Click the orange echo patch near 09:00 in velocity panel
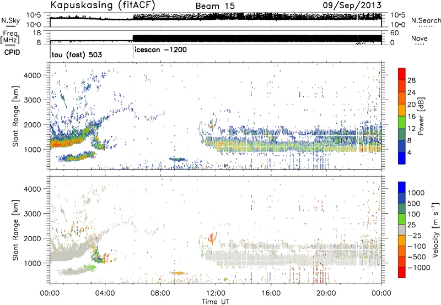 pos(178,273)
